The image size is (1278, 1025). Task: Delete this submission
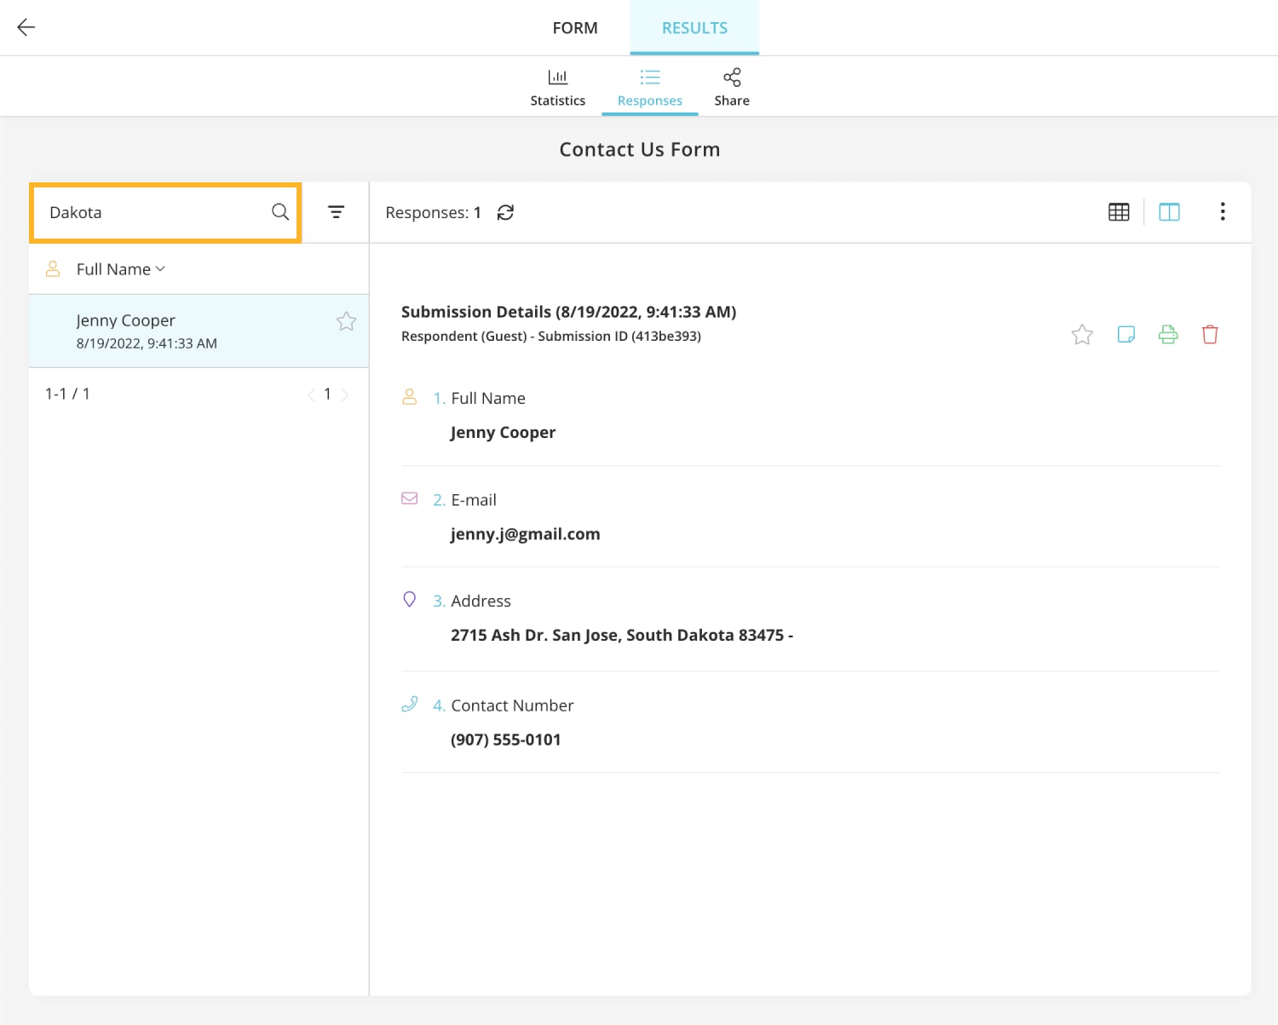point(1210,334)
